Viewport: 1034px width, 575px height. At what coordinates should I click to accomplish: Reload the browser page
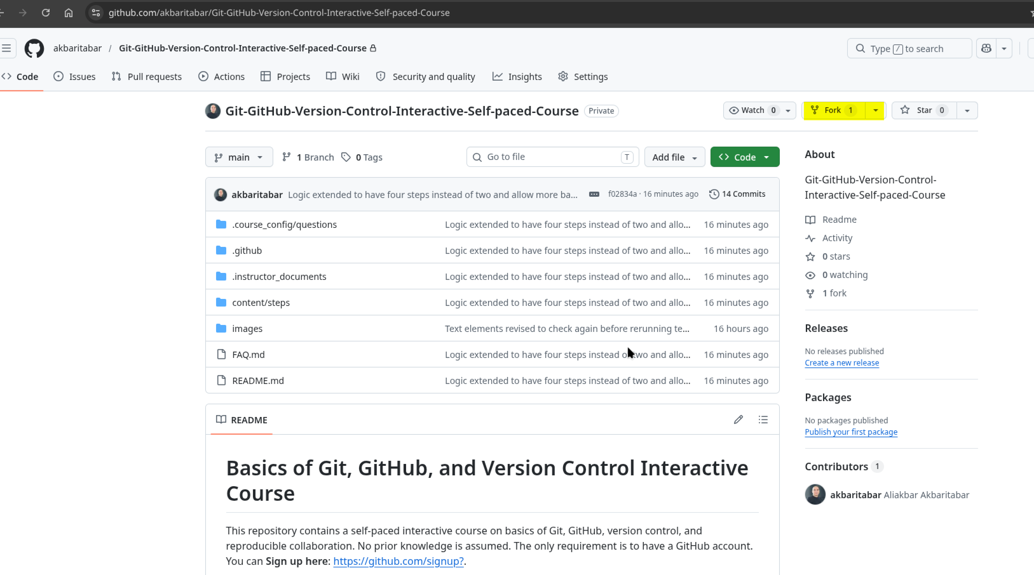tap(46, 13)
